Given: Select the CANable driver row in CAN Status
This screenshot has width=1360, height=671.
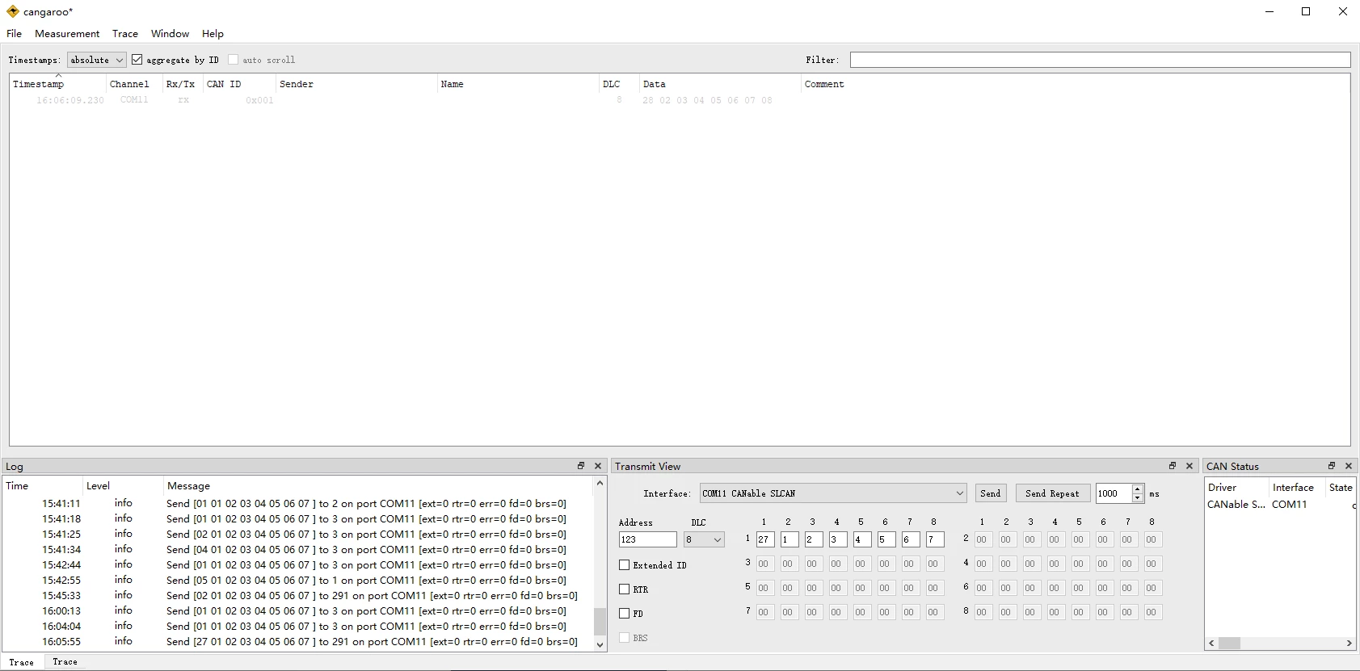Looking at the screenshot, I should (1280, 505).
